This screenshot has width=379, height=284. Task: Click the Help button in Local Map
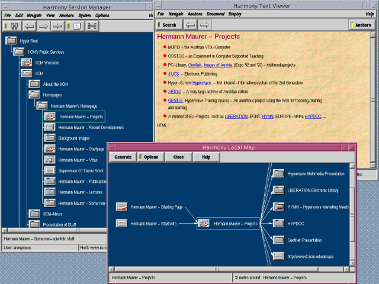[x=206, y=157]
